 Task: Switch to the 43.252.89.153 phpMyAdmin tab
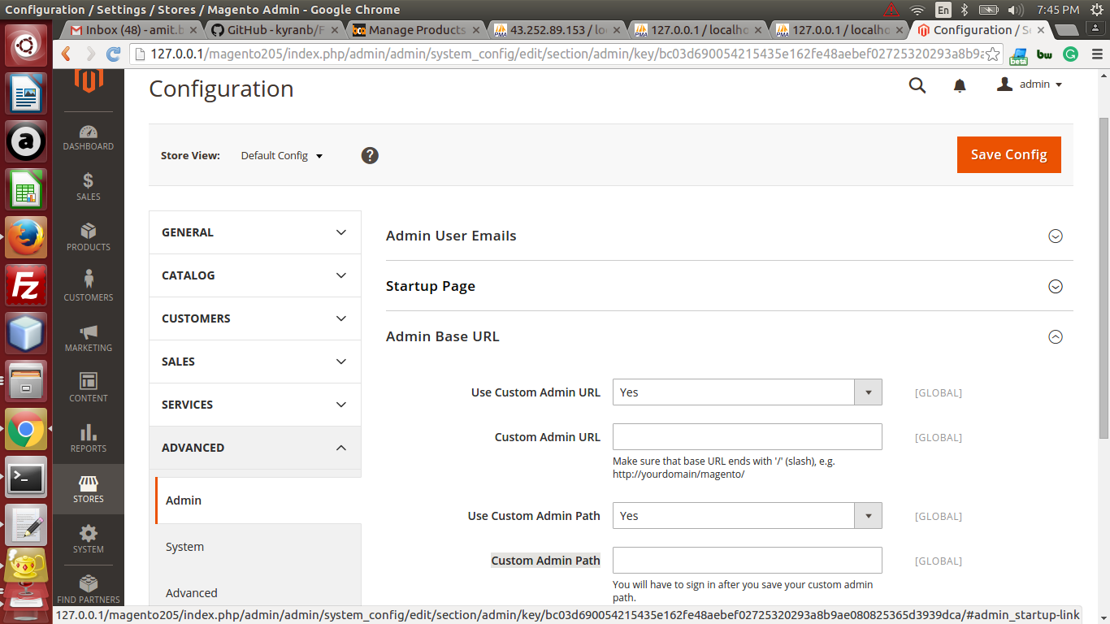(556, 30)
